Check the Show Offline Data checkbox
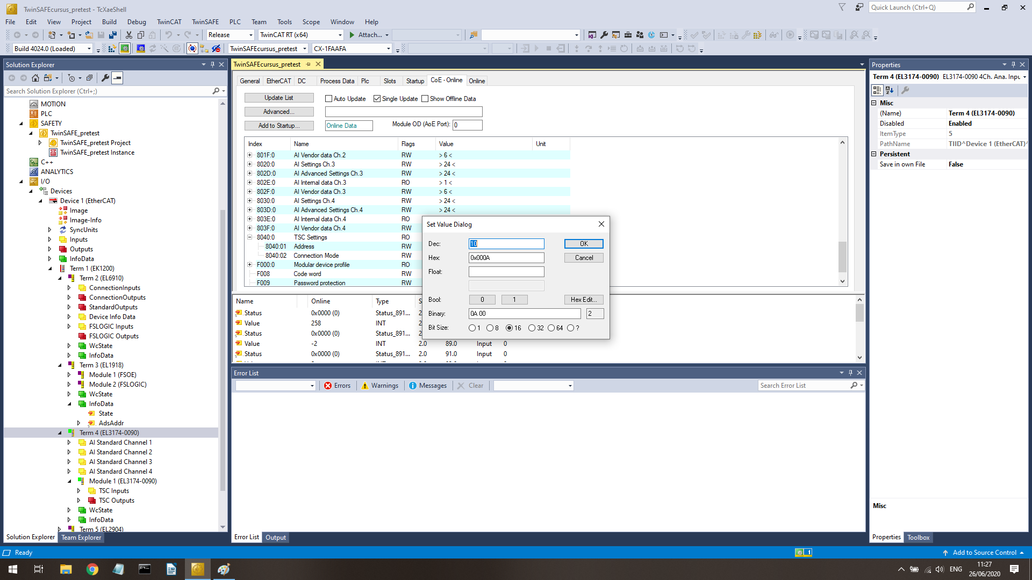 pos(425,99)
